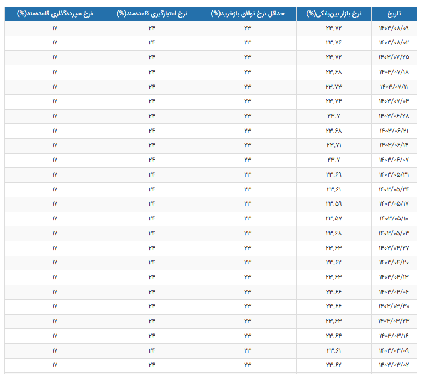
Task: Click interbank rate ۲۳.۶۲ in the ۱۴۰۳/۰۳/۰۲ row
Action: 334,365
